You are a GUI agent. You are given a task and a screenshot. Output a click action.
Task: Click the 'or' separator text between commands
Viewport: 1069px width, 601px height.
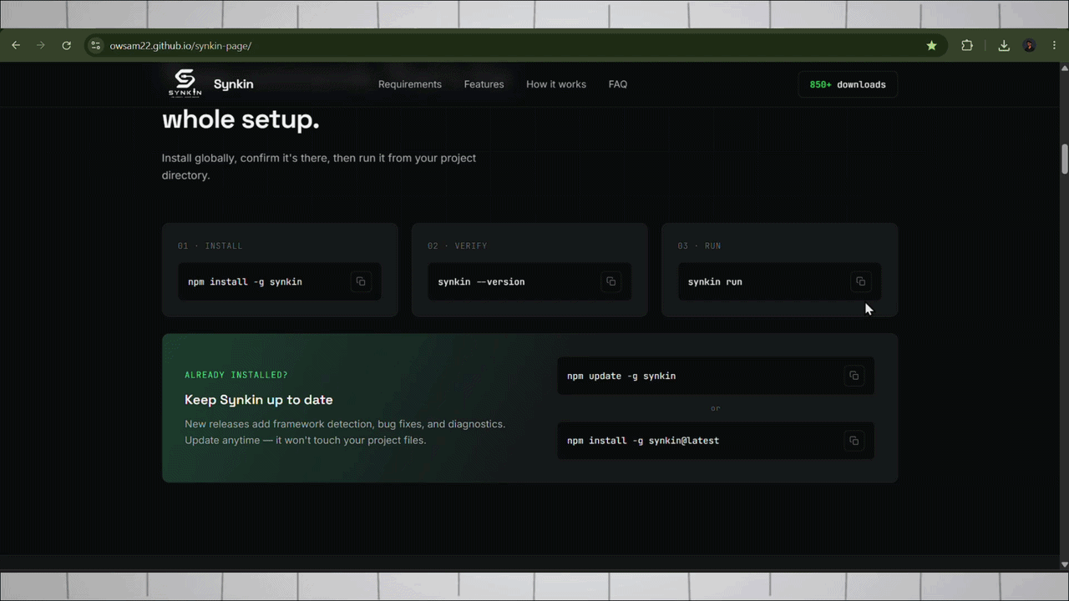tap(716, 408)
